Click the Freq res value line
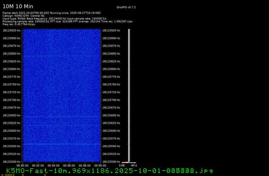This screenshot has height=176, width=269. (x=19, y=24)
